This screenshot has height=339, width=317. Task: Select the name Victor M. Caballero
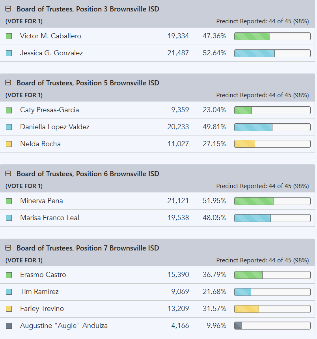click(x=50, y=36)
